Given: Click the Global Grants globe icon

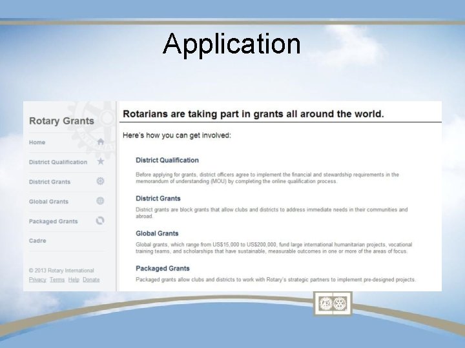Looking at the screenshot, I should tap(100, 201).
